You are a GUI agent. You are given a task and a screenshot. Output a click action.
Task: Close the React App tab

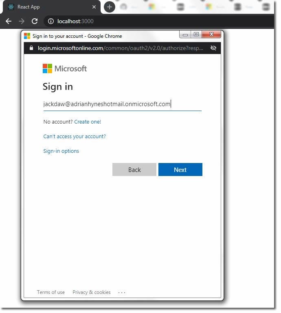[x=94, y=7]
